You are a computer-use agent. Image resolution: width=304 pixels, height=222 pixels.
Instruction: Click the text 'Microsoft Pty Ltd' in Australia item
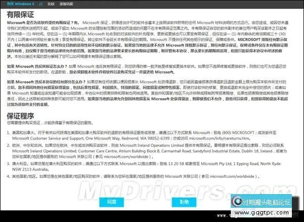(216, 164)
